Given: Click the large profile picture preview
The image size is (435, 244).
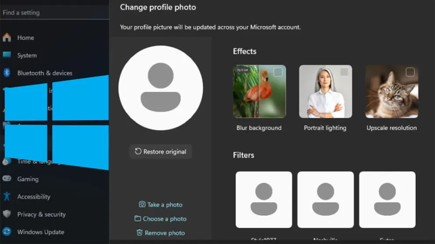Looking at the screenshot, I should click(x=161, y=88).
